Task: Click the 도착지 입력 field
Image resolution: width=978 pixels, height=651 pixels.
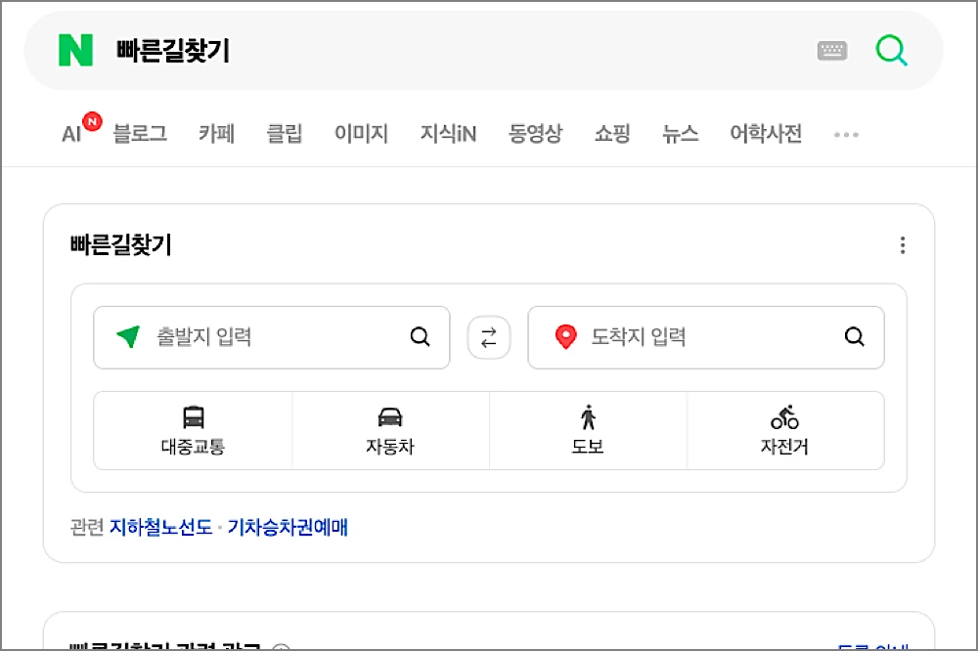Action: pos(706,337)
